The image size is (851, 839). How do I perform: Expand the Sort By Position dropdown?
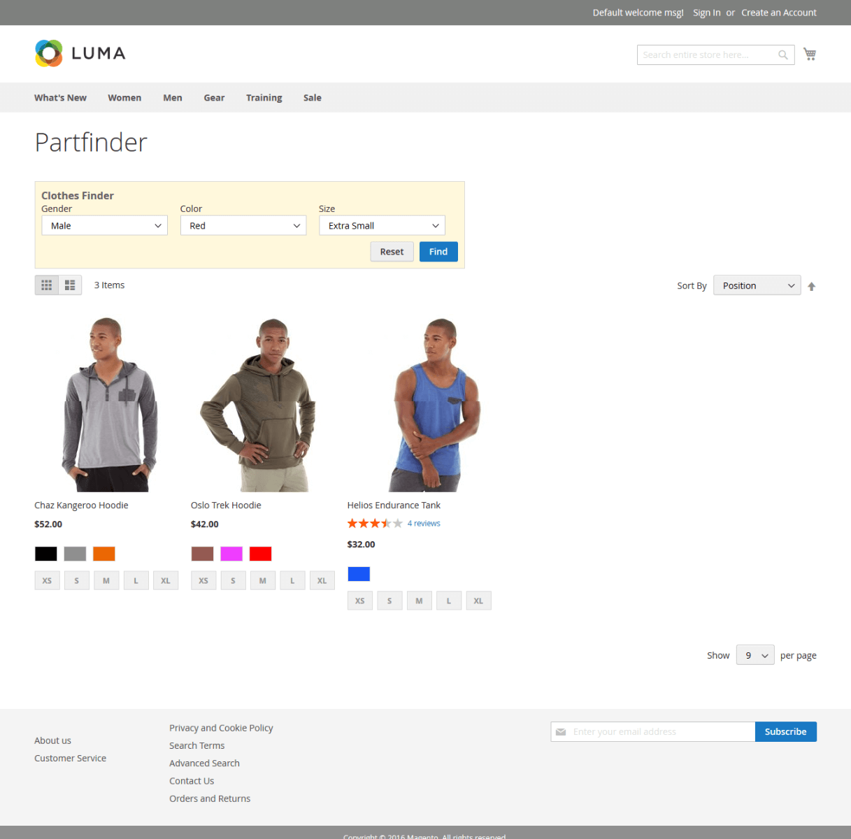[757, 286]
